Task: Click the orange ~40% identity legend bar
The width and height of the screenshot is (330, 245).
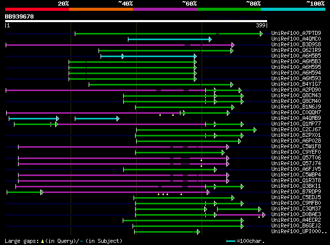Action: click(x=101, y=9)
